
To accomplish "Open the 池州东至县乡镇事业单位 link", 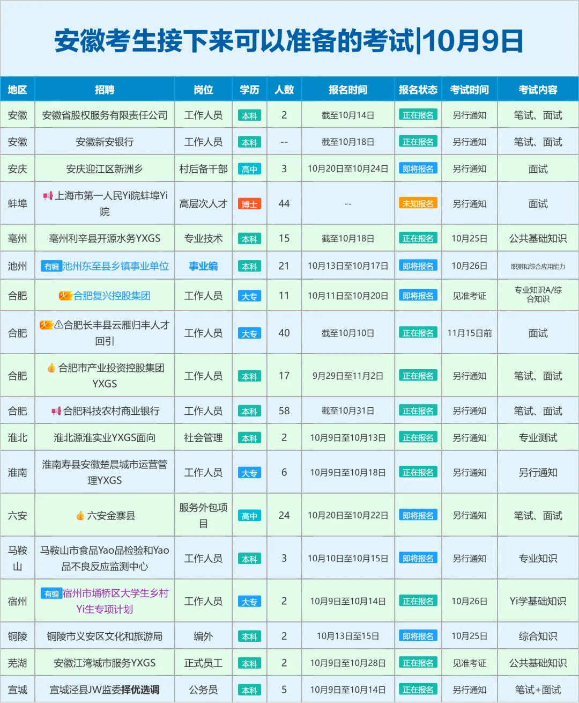I will click(x=117, y=265).
